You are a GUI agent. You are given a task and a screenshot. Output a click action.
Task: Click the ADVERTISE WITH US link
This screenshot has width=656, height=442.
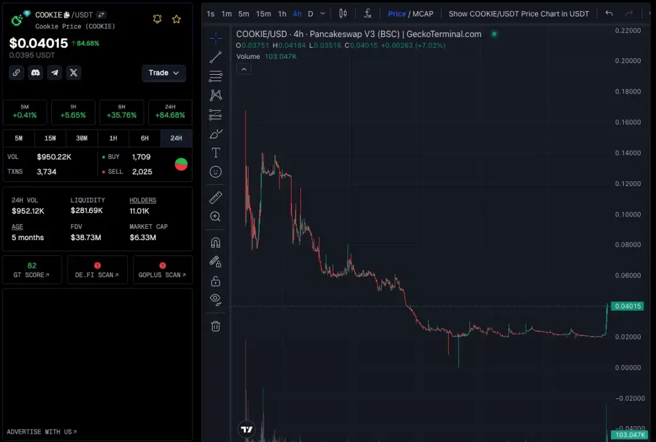pyautogui.click(x=41, y=431)
